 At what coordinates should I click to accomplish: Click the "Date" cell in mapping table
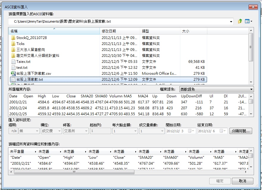pos(16,158)
